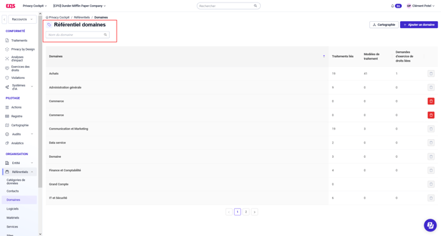Click the sidebar vertical scrollbar
The image size is (441, 236).
click(40, 101)
